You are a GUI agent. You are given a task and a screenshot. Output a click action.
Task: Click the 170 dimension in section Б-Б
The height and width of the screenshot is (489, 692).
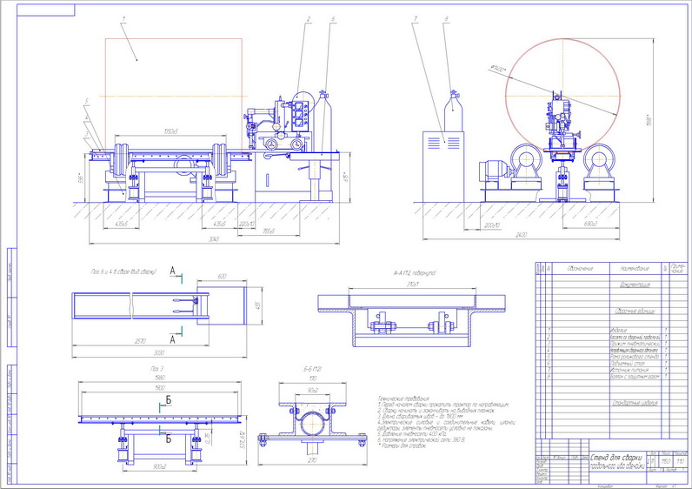click(x=313, y=379)
